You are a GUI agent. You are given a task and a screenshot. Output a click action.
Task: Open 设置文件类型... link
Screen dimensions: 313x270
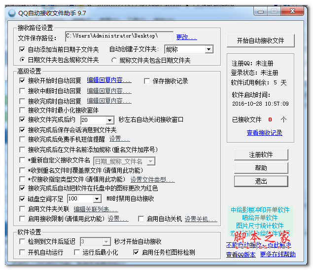[153, 180]
